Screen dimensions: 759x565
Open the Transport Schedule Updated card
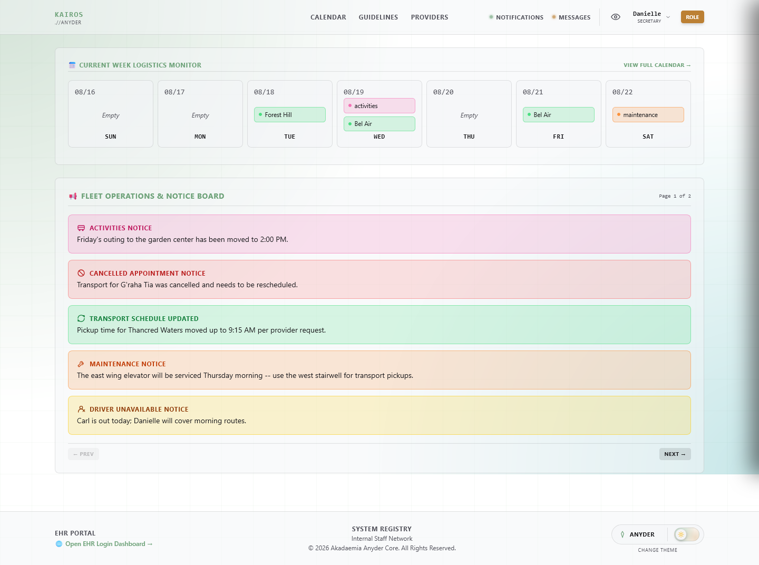point(379,325)
